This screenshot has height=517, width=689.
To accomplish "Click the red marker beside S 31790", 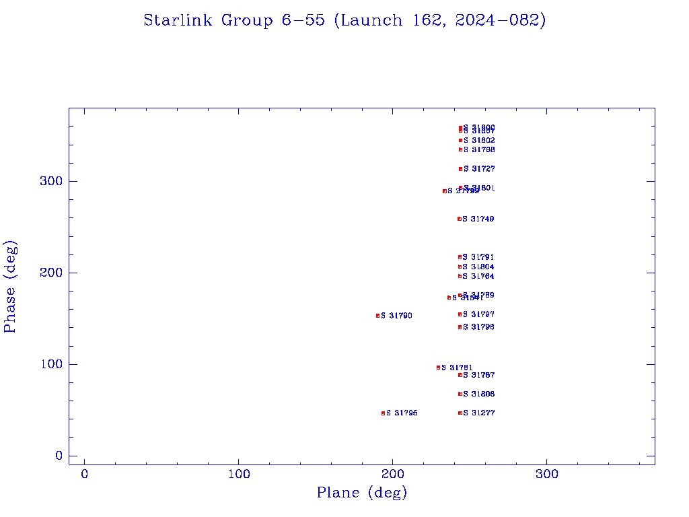I will coord(378,316).
